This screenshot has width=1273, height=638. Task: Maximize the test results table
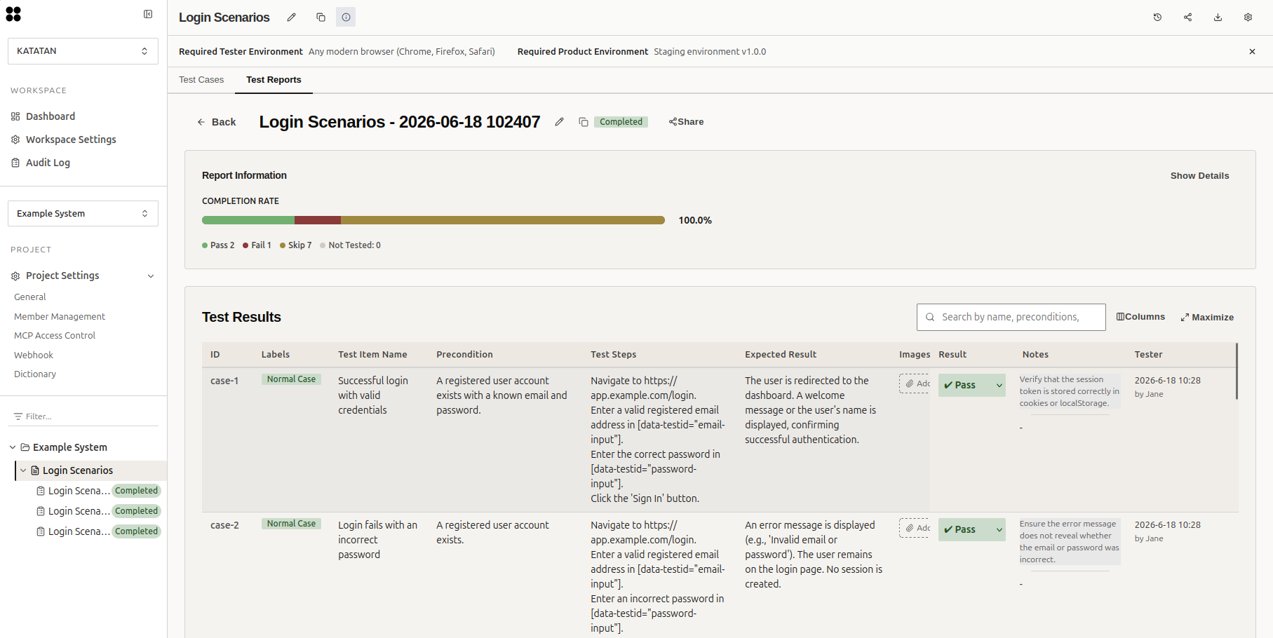click(1207, 318)
